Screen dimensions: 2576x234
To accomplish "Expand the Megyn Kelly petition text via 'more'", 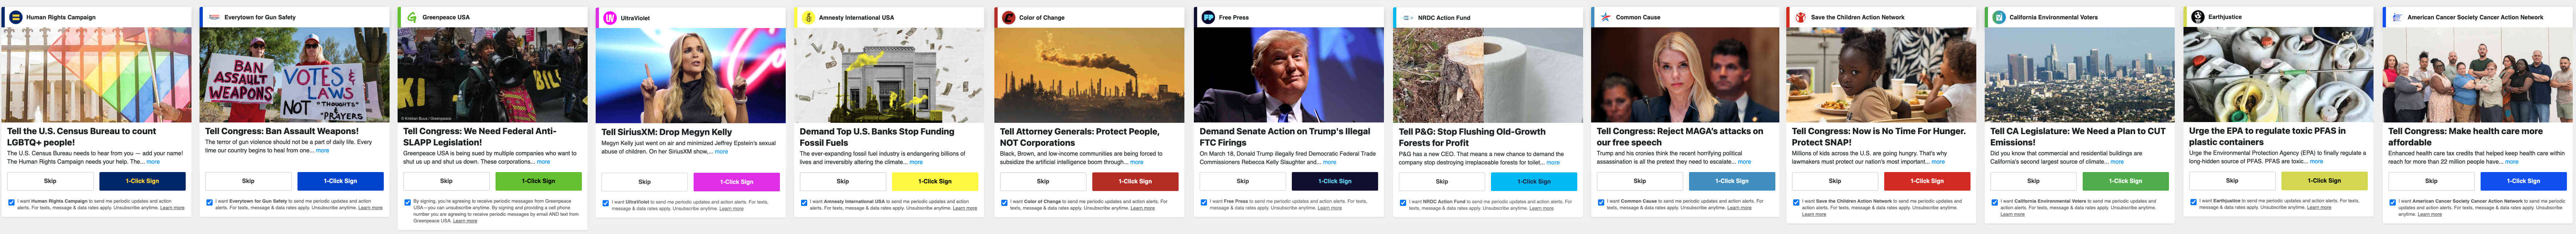I will pos(721,152).
